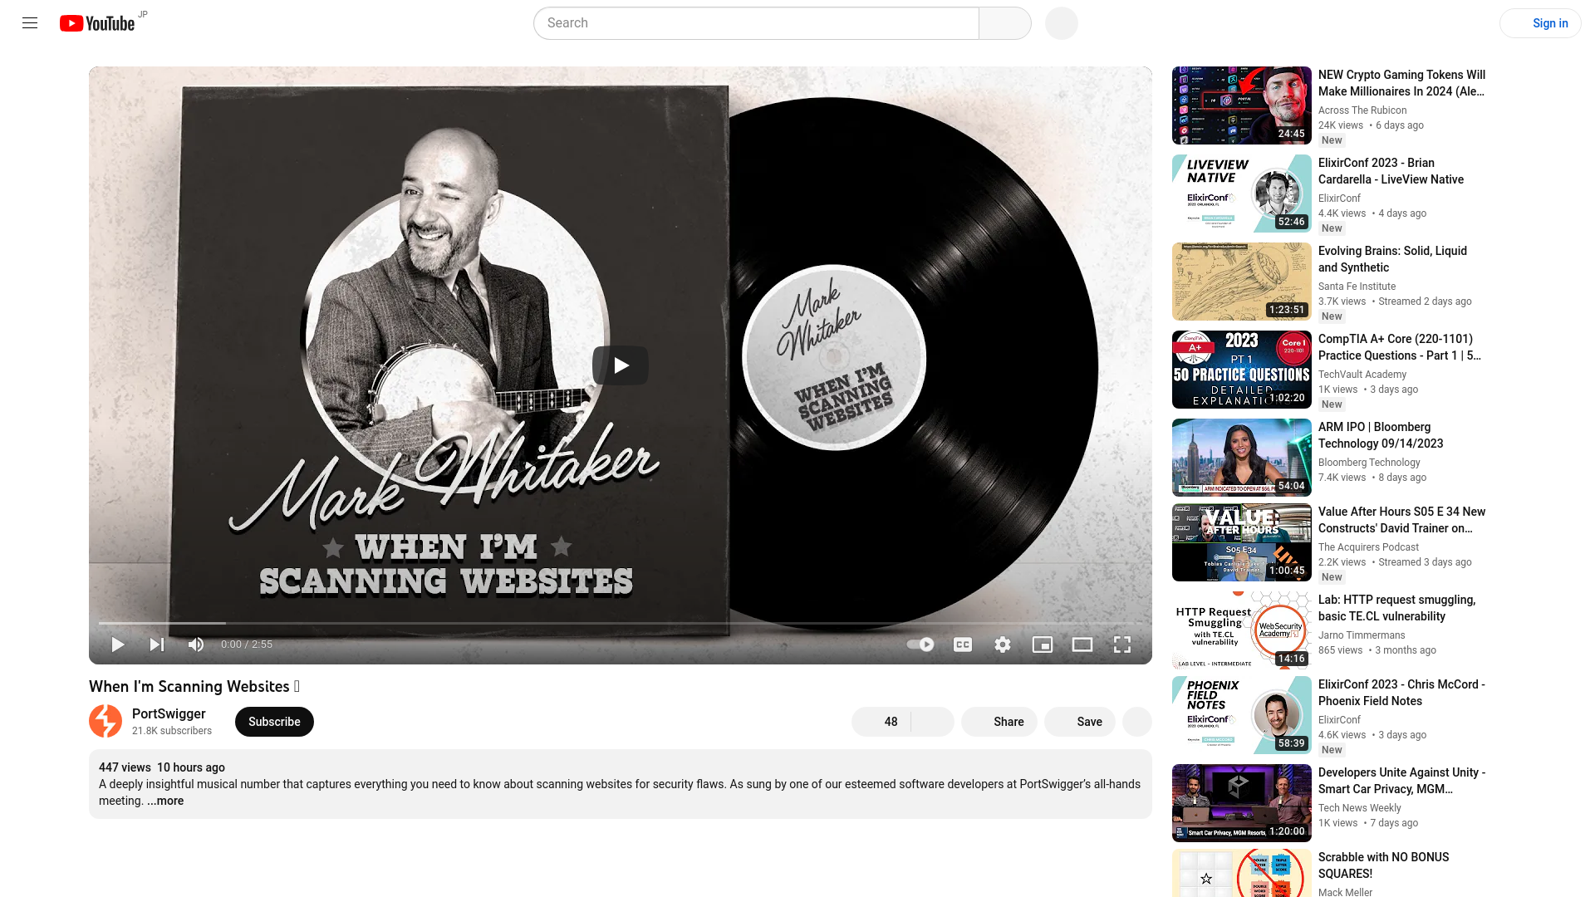This screenshot has width=1595, height=897.
Task: Expand the video description ...more link
Action: pos(164,801)
